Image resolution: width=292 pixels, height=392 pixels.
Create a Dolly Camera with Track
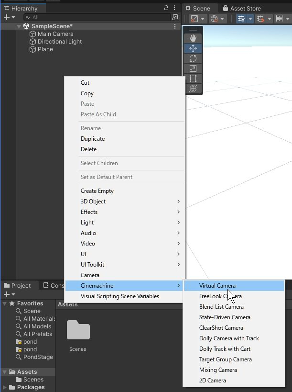coord(234,338)
